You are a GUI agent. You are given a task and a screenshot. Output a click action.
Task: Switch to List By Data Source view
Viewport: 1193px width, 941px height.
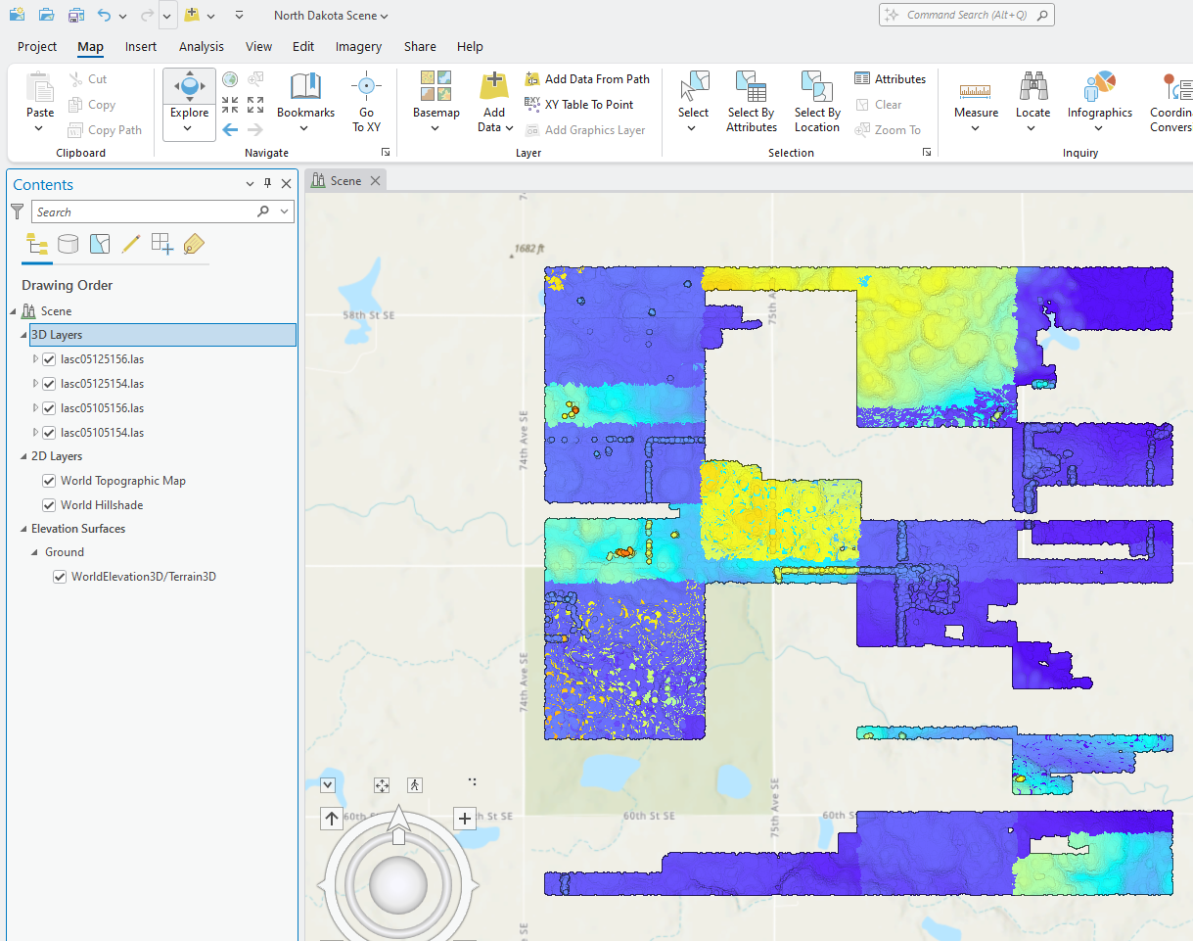(x=68, y=244)
